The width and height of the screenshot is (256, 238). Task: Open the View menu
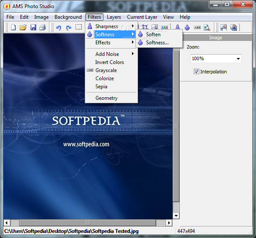pyautogui.click(x=168, y=17)
